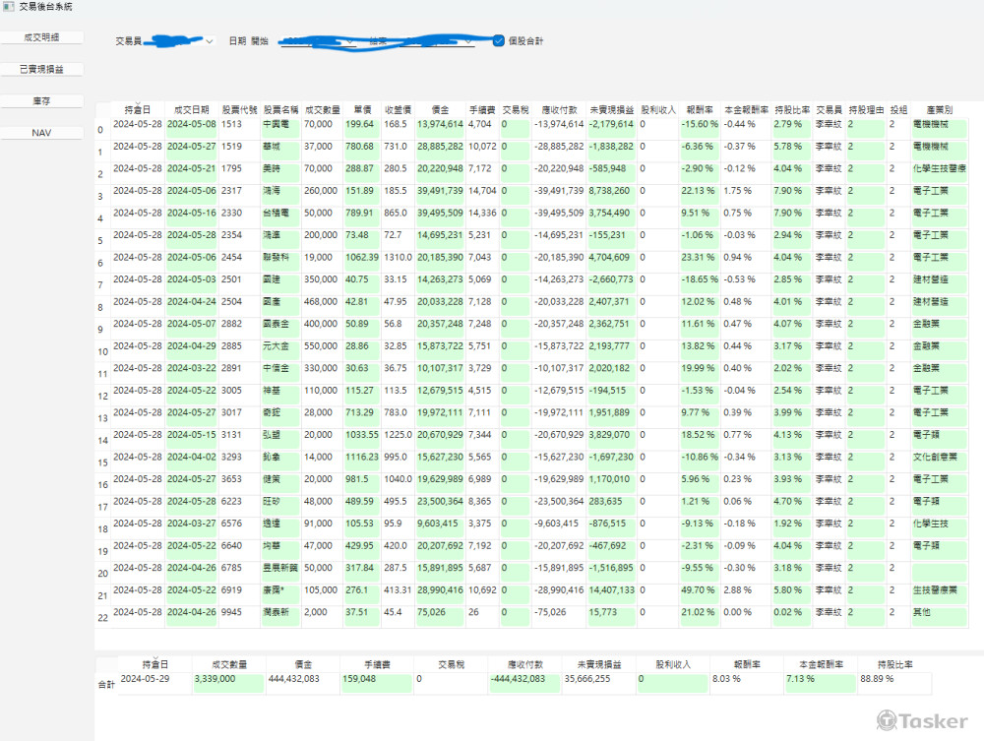Open the 成交明細 view
The image size is (984, 741).
(41, 37)
